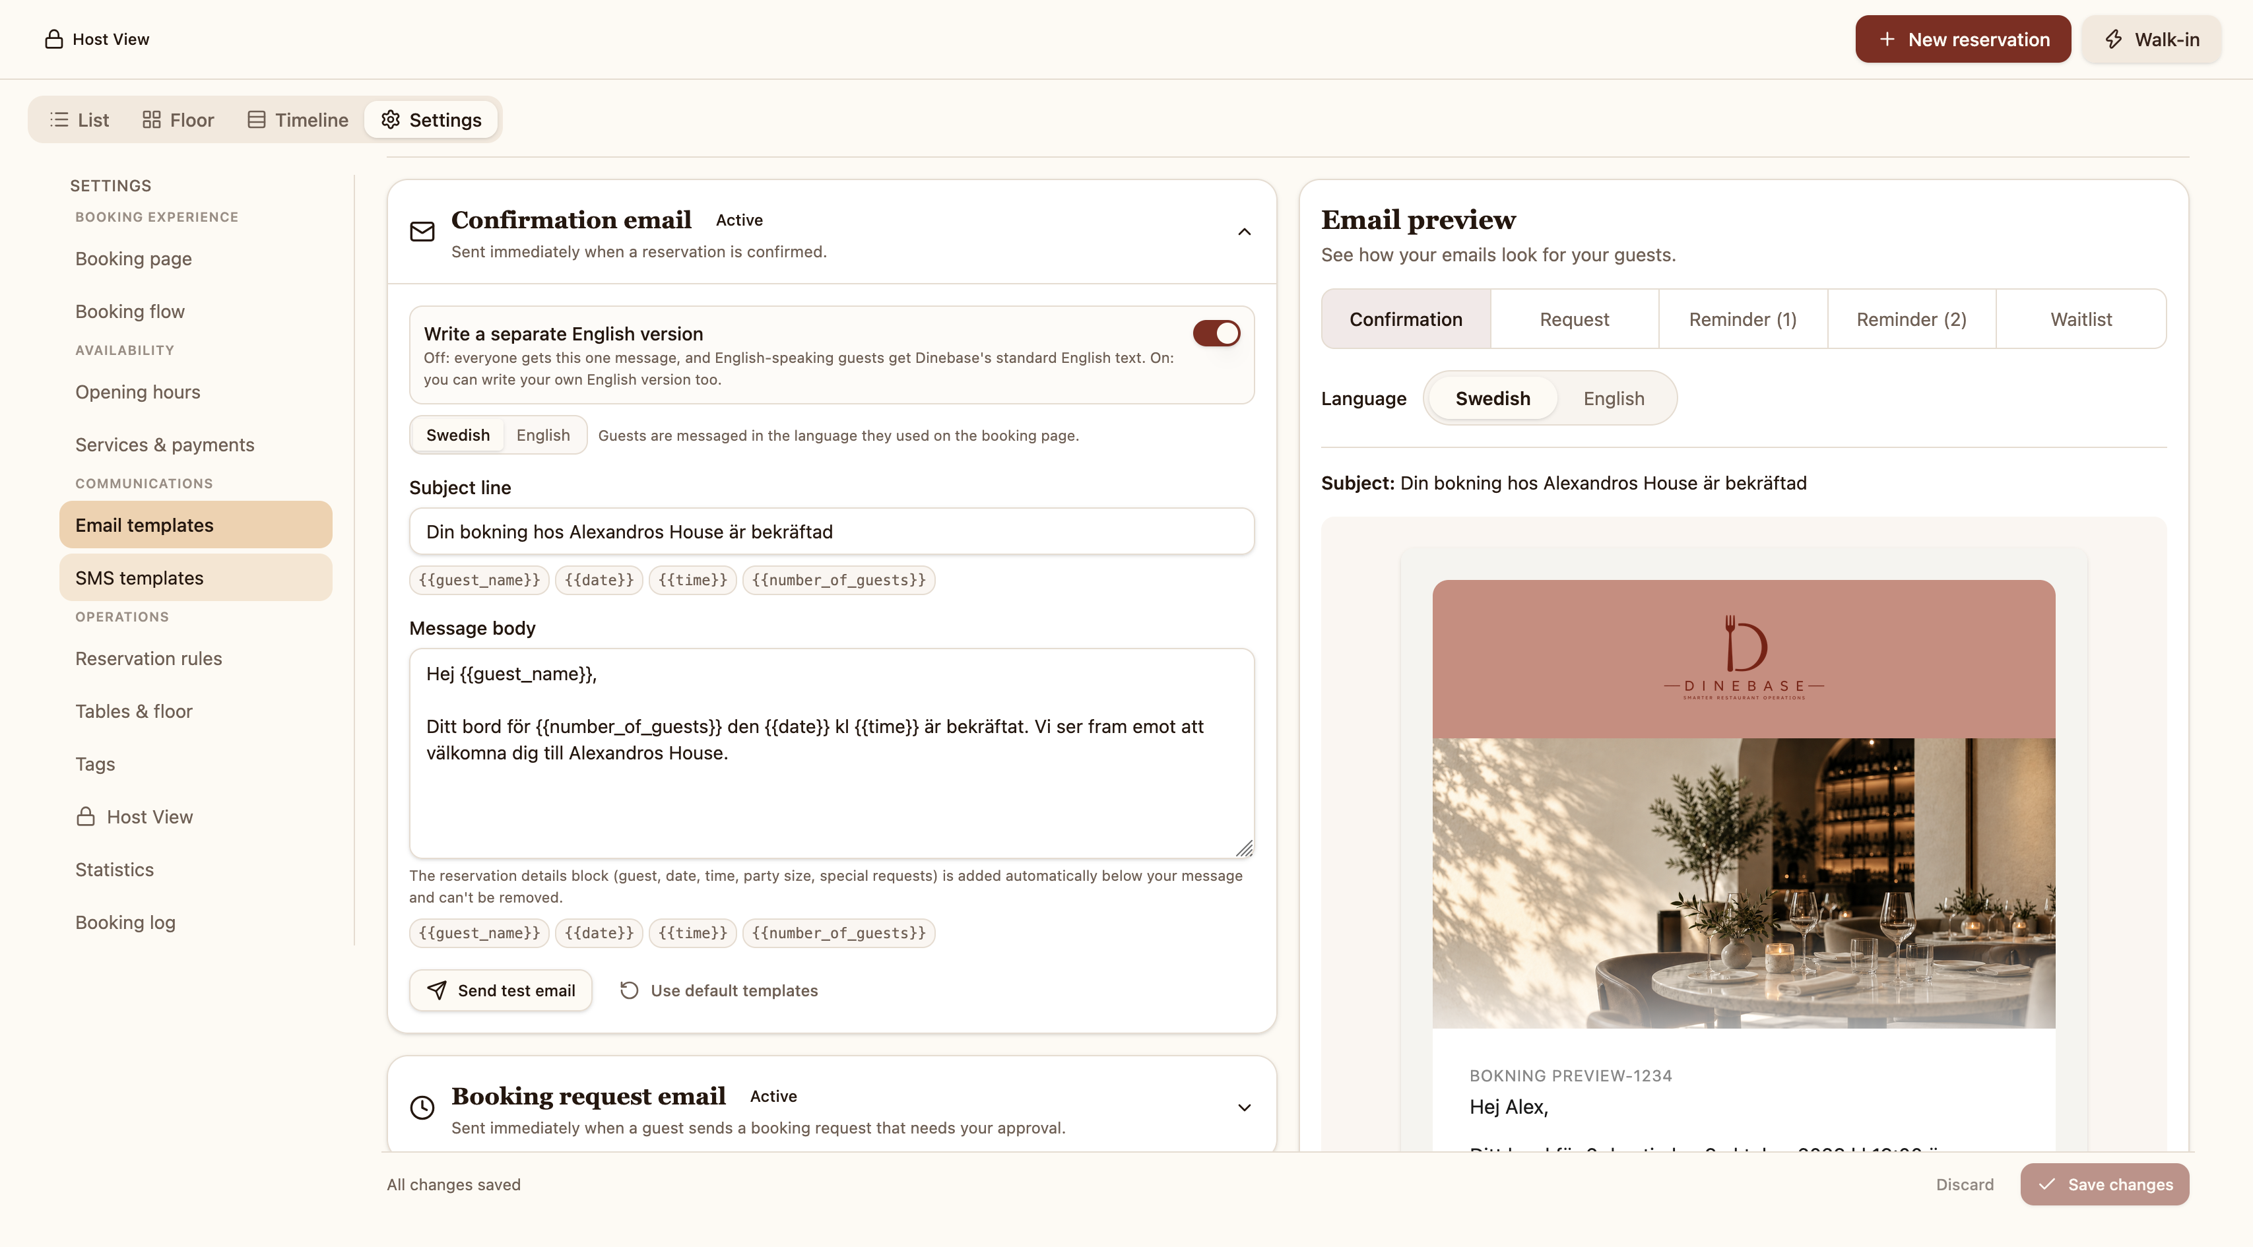Click the lightning bolt Walk-in icon
The width and height of the screenshot is (2253, 1247).
tap(2113, 40)
